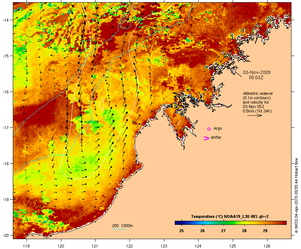301x249 pixels.
Task: Click the '-19' latitude axis label
Action: pos(6,200)
